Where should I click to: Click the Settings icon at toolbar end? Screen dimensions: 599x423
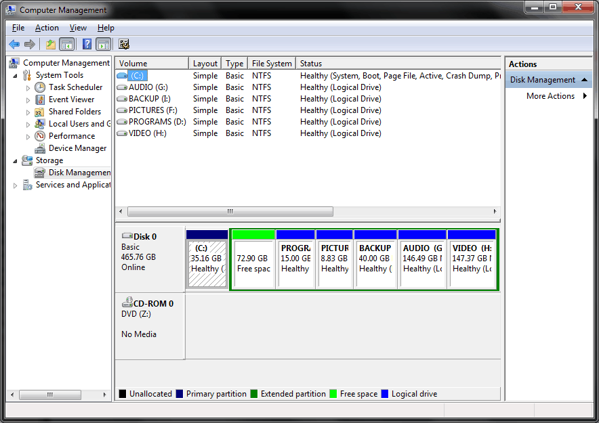coord(124,45)
